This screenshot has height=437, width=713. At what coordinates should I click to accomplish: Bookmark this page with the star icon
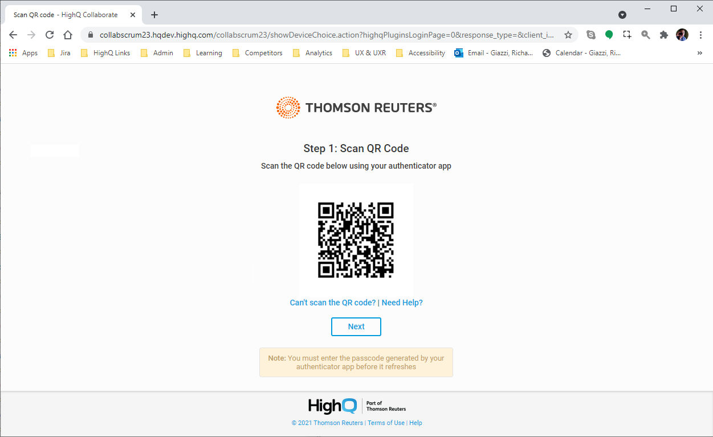point(568,35)
